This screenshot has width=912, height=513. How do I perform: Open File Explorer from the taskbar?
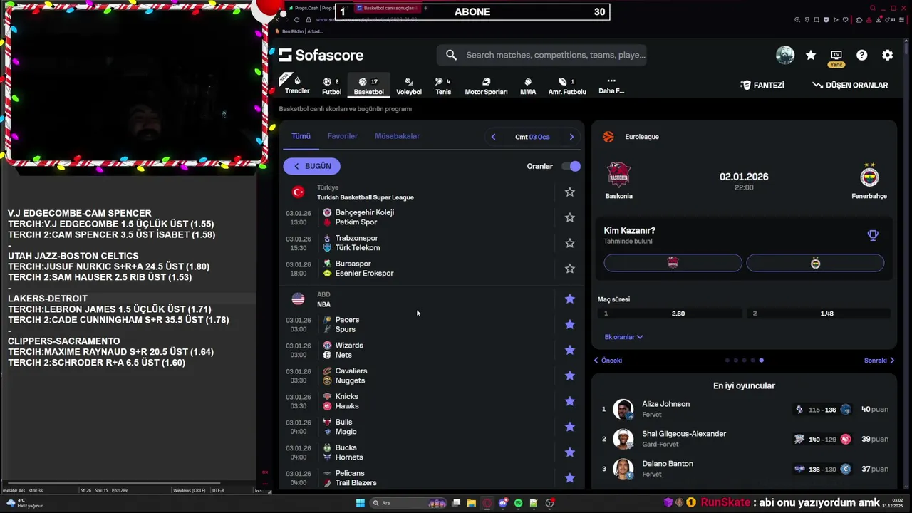472,503
